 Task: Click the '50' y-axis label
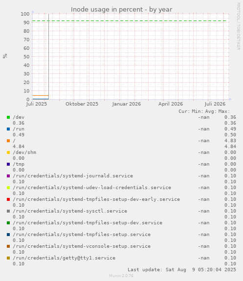coord(26,57)
